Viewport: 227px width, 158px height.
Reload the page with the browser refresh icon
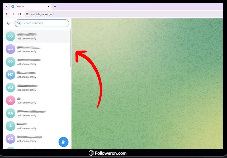pyautogui.click(x=20, y=14)
